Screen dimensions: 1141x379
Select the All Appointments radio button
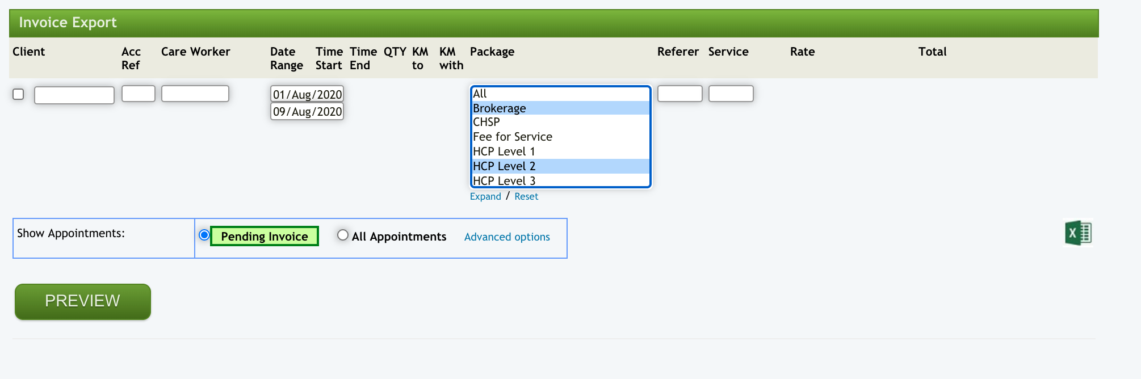[x=343, y=235]
